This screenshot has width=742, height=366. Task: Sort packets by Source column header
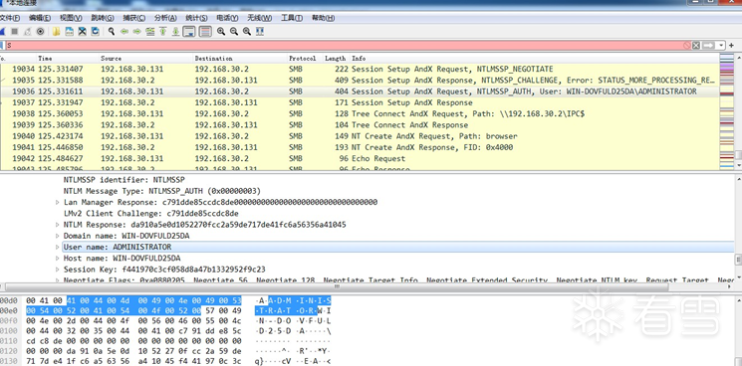(145, 58)
